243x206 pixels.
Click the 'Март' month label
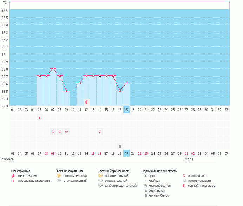(189, 159)
